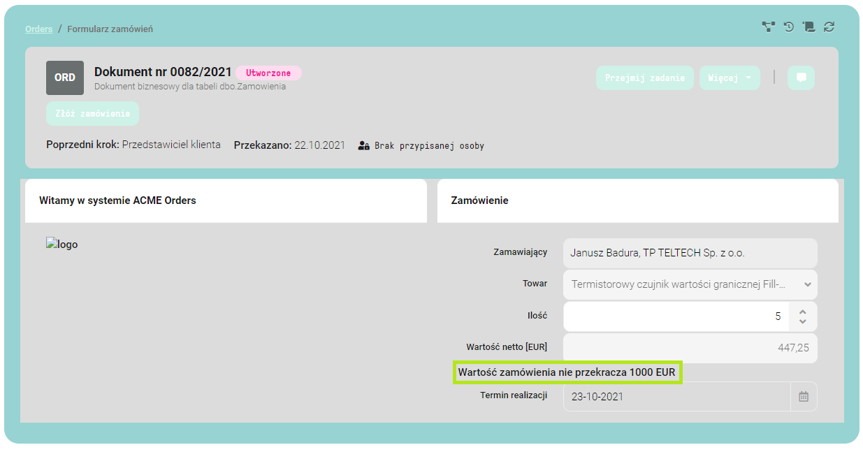
Task: Increase Ilość with the up arrow
Action: (803, 312)
